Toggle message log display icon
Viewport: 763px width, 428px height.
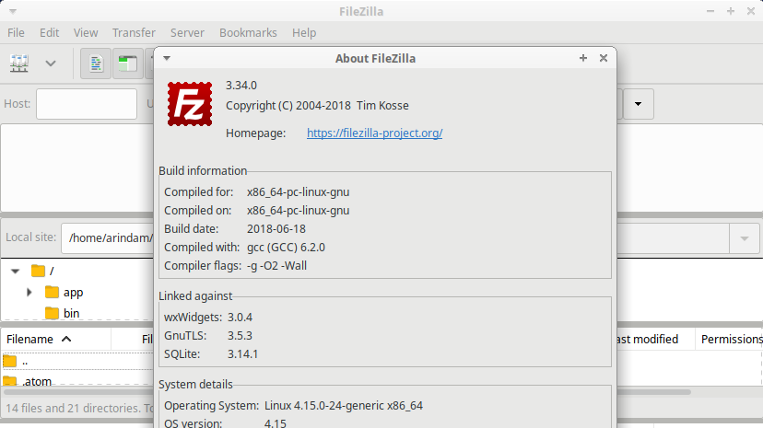pos(96,64)
